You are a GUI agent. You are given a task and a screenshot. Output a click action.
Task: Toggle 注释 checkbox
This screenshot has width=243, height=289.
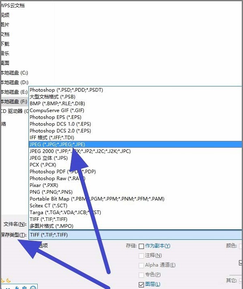click(x=141, y=256)
